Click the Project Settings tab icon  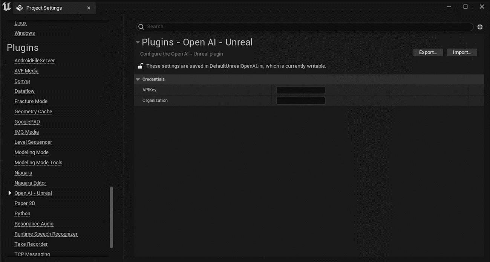(19, 8)
